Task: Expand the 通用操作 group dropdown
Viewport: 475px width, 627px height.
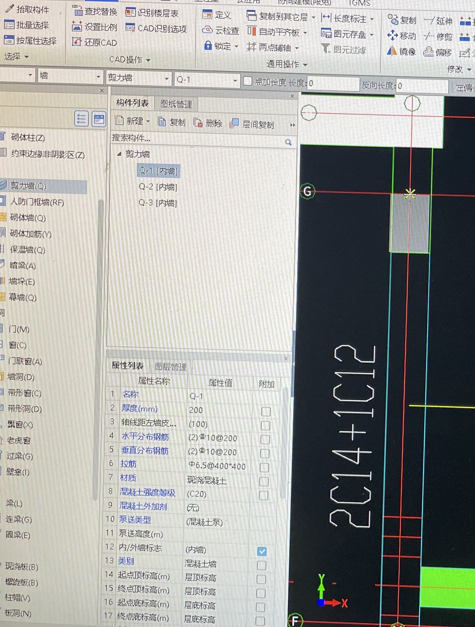Action: coord(305,65)
